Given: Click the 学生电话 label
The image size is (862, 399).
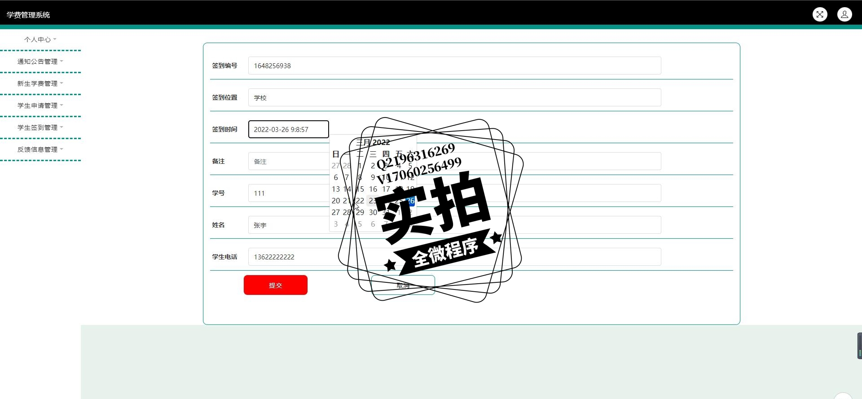Looking at the screenshot, I should click(224, 257).
